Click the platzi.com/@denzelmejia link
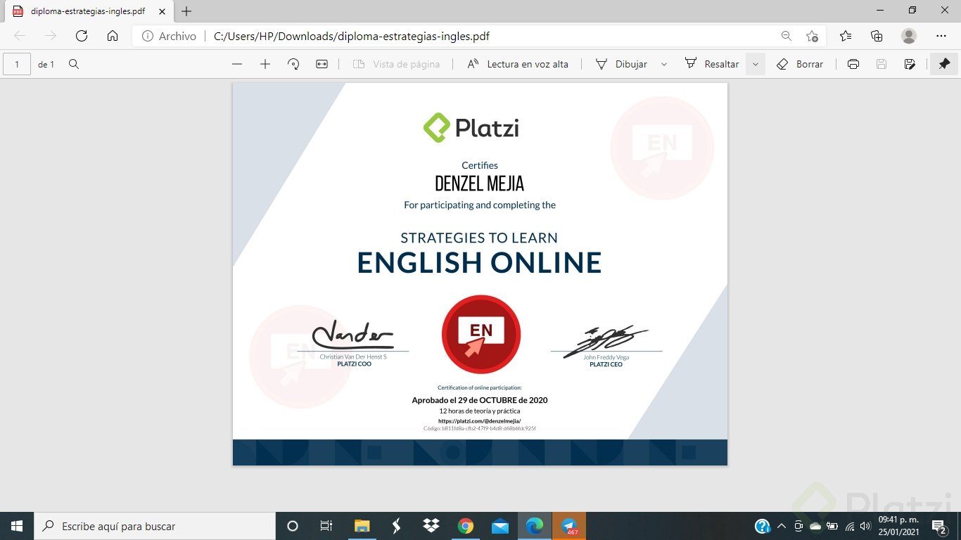This screenshot has width=961, height=540. pos(480,421)
